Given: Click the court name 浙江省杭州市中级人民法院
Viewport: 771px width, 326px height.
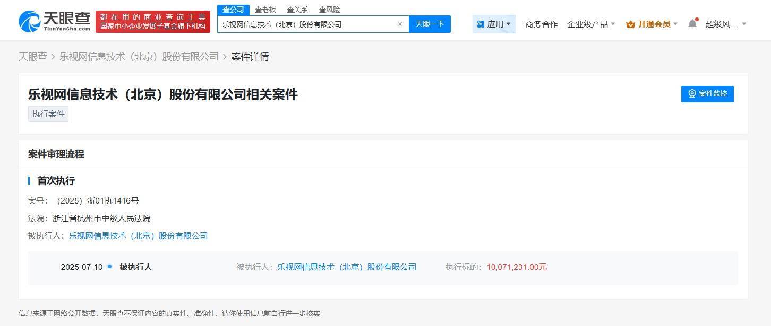Looking at the screenshot, I should (101, 218).
